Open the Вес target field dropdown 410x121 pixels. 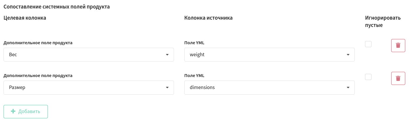point(89,55)
